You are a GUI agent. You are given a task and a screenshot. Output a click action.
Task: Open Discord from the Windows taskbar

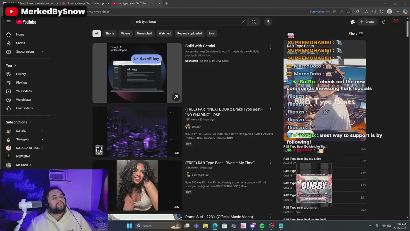click(253, 226)
